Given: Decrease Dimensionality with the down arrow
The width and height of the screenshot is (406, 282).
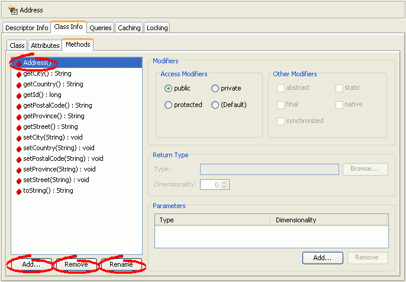Looking at the screenshot, I should tap(224, 187).
